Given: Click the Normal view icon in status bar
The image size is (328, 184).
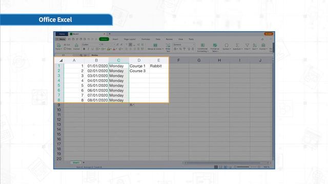Looking at the screenshot, I should tap(216, 167).
